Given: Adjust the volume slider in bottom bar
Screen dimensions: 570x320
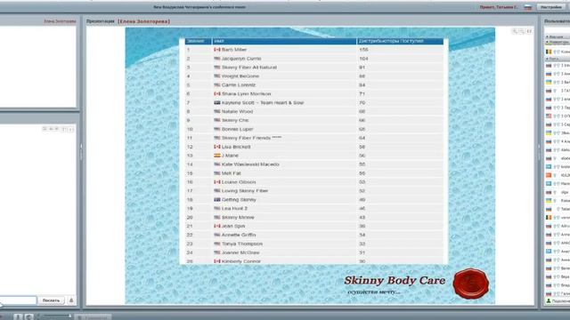Looking at the screenshot, I should [x=56, y=316].
